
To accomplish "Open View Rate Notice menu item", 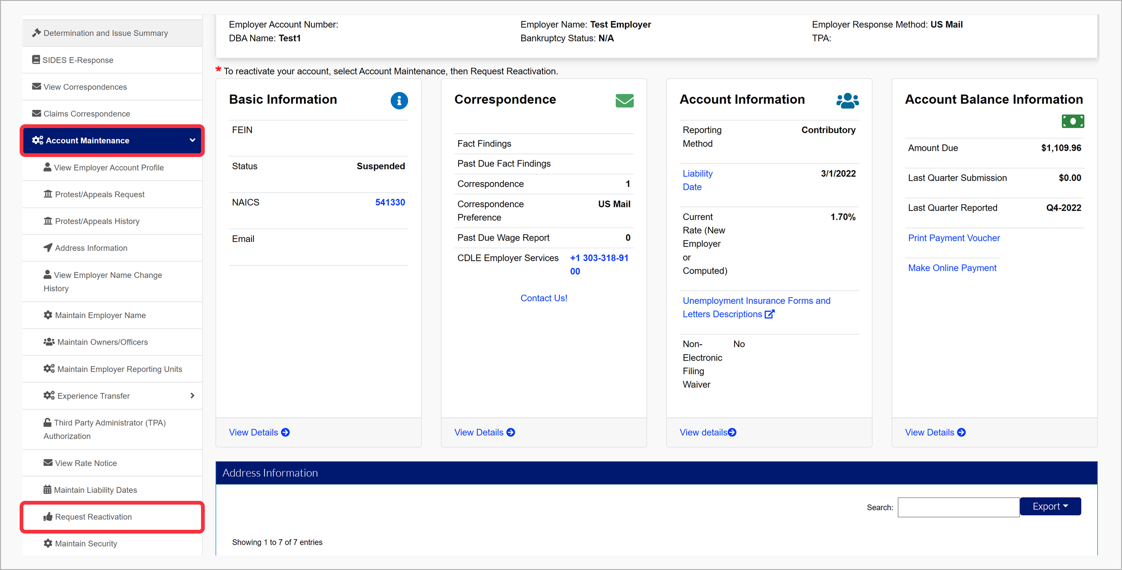I will pyautogui.click(x=112, y=463).
